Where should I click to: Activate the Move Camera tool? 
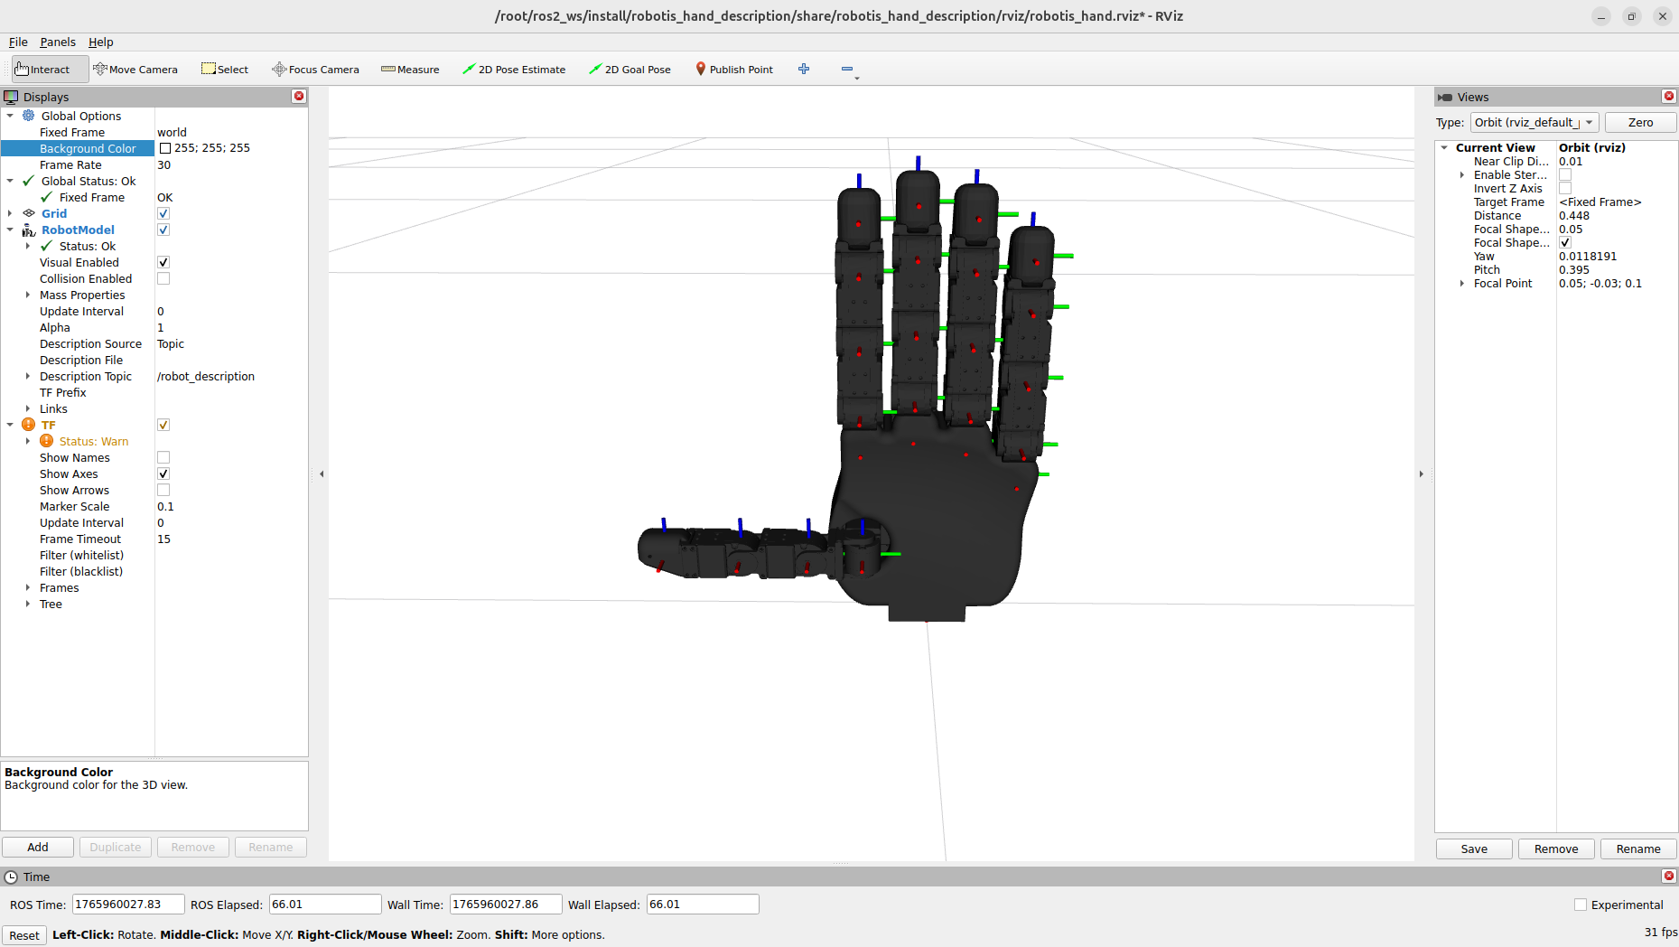(136, 69)
